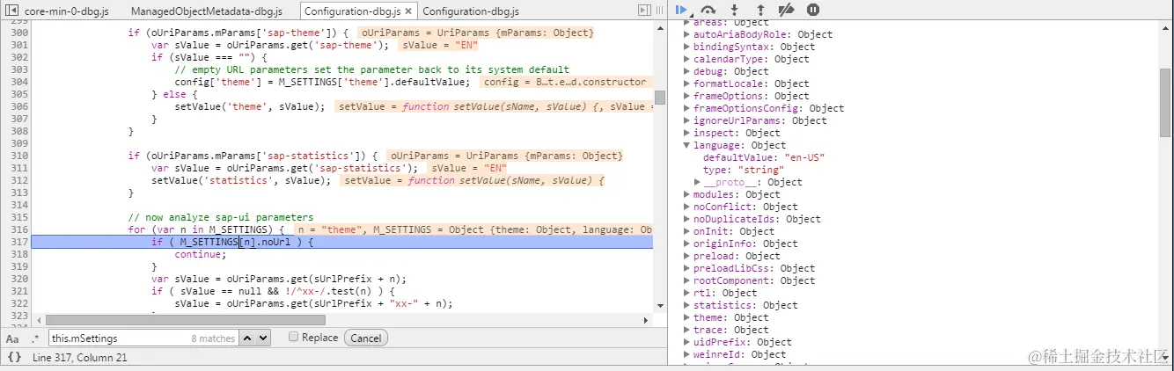The image size is (1174, 371).
Task: Click "Line 317, Column 21" status text
Action: point(79,357)
